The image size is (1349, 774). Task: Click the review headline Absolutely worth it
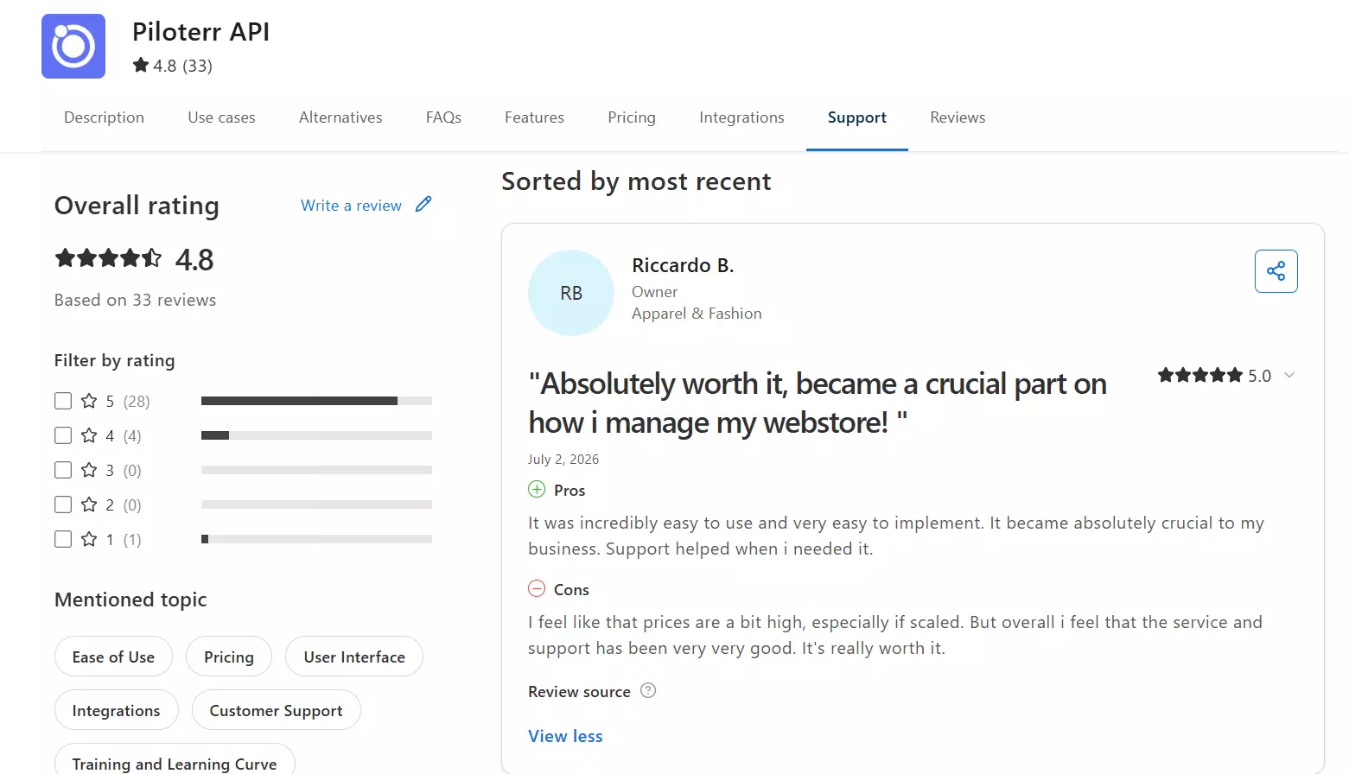click(818, 403)
